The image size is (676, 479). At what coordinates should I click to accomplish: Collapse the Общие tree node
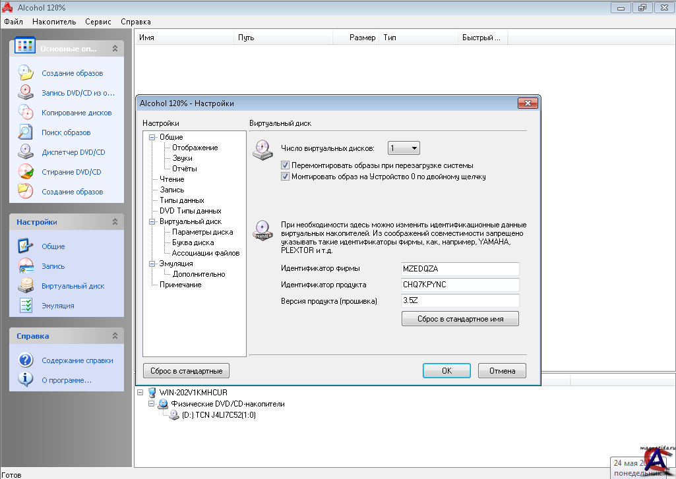coord(152,137)
